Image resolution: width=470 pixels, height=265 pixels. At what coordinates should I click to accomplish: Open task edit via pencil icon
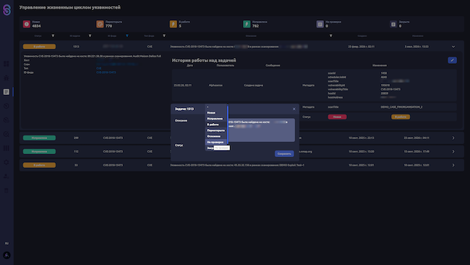point(453,60)
